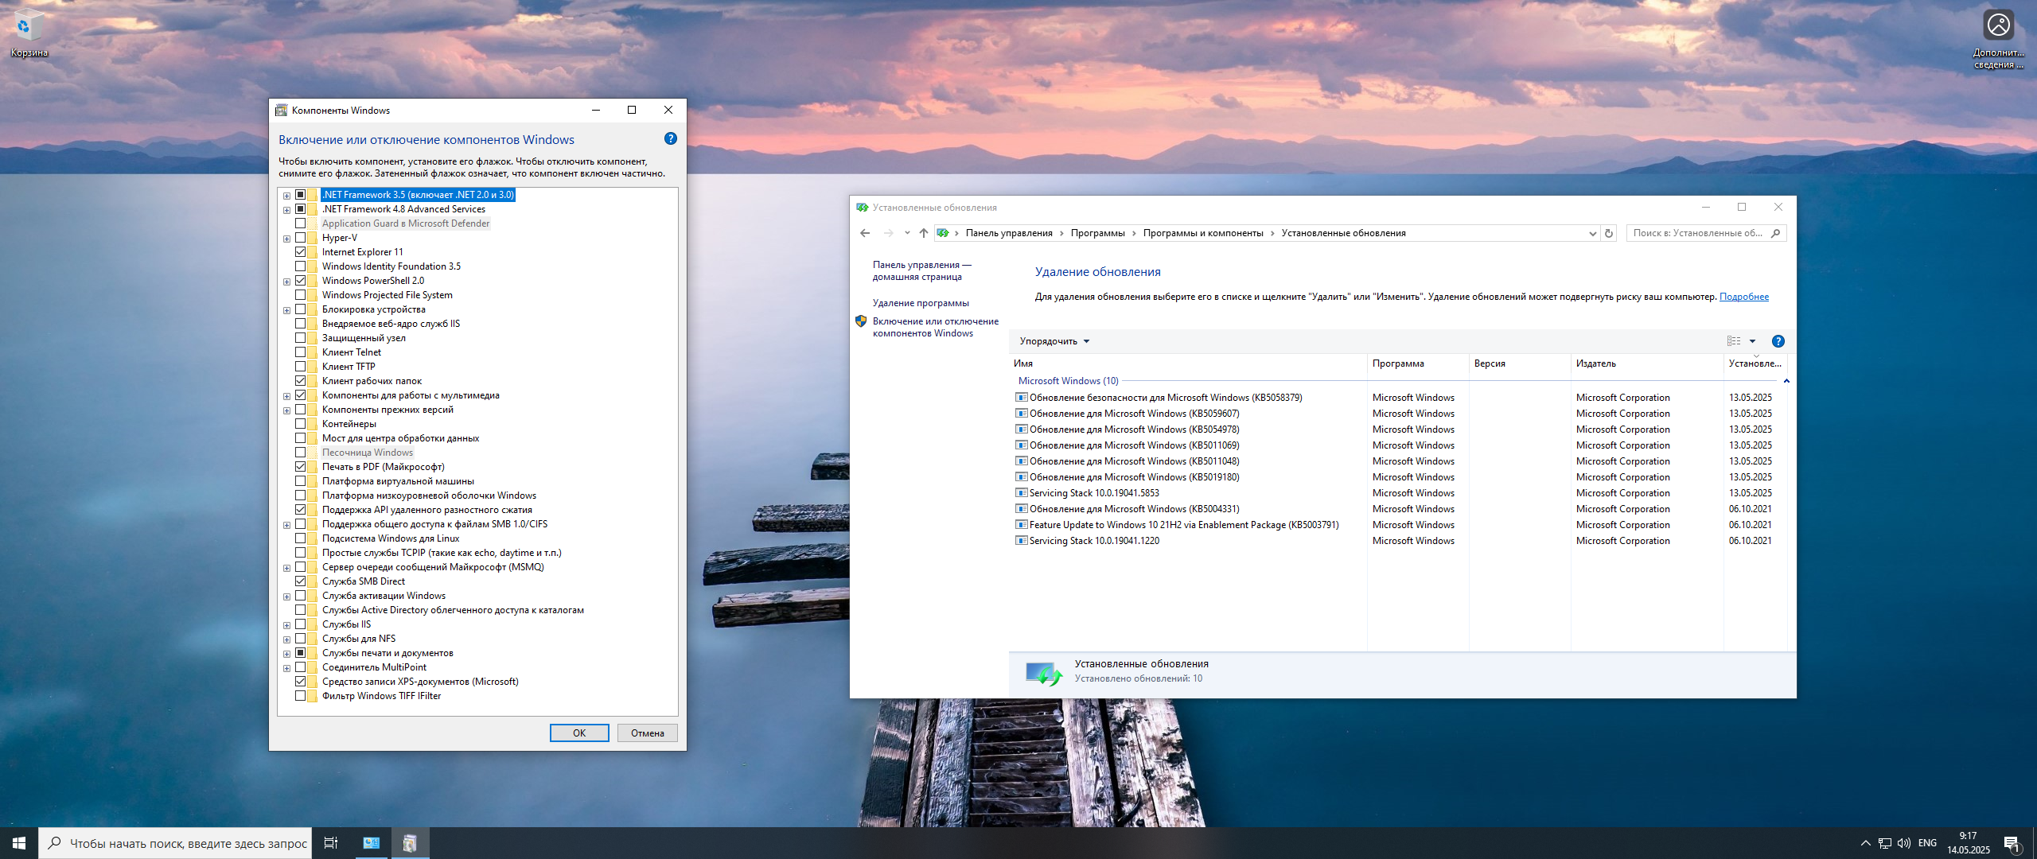Image resolution: width=2037 pixels, height=859 pixels.
Task: Enable the Клиент Telnet checkbox
Action: click(x=300, y=352)
